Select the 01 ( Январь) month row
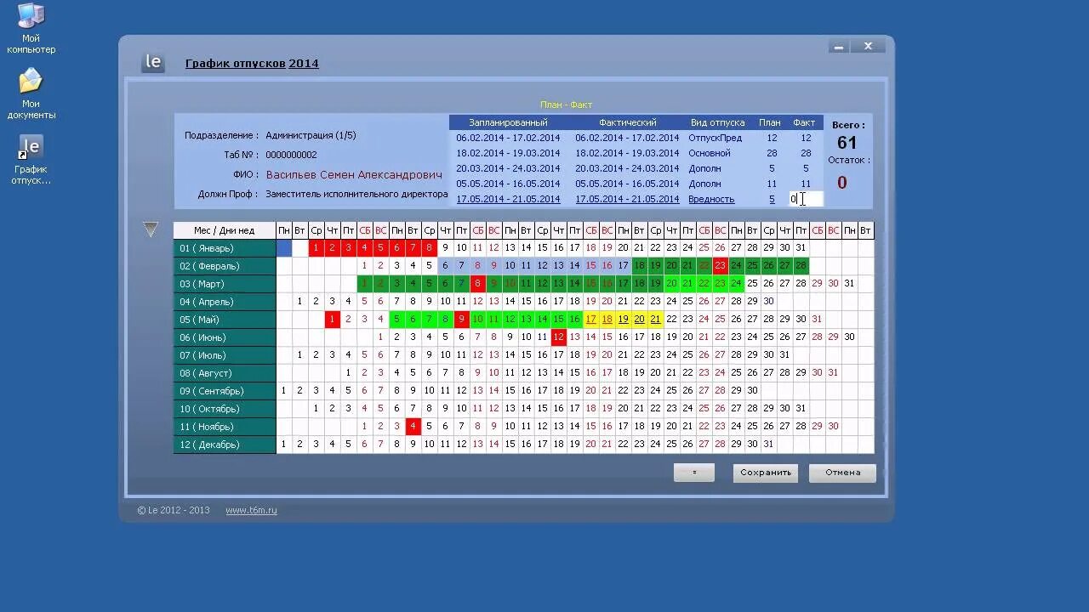 click(225, 248)
